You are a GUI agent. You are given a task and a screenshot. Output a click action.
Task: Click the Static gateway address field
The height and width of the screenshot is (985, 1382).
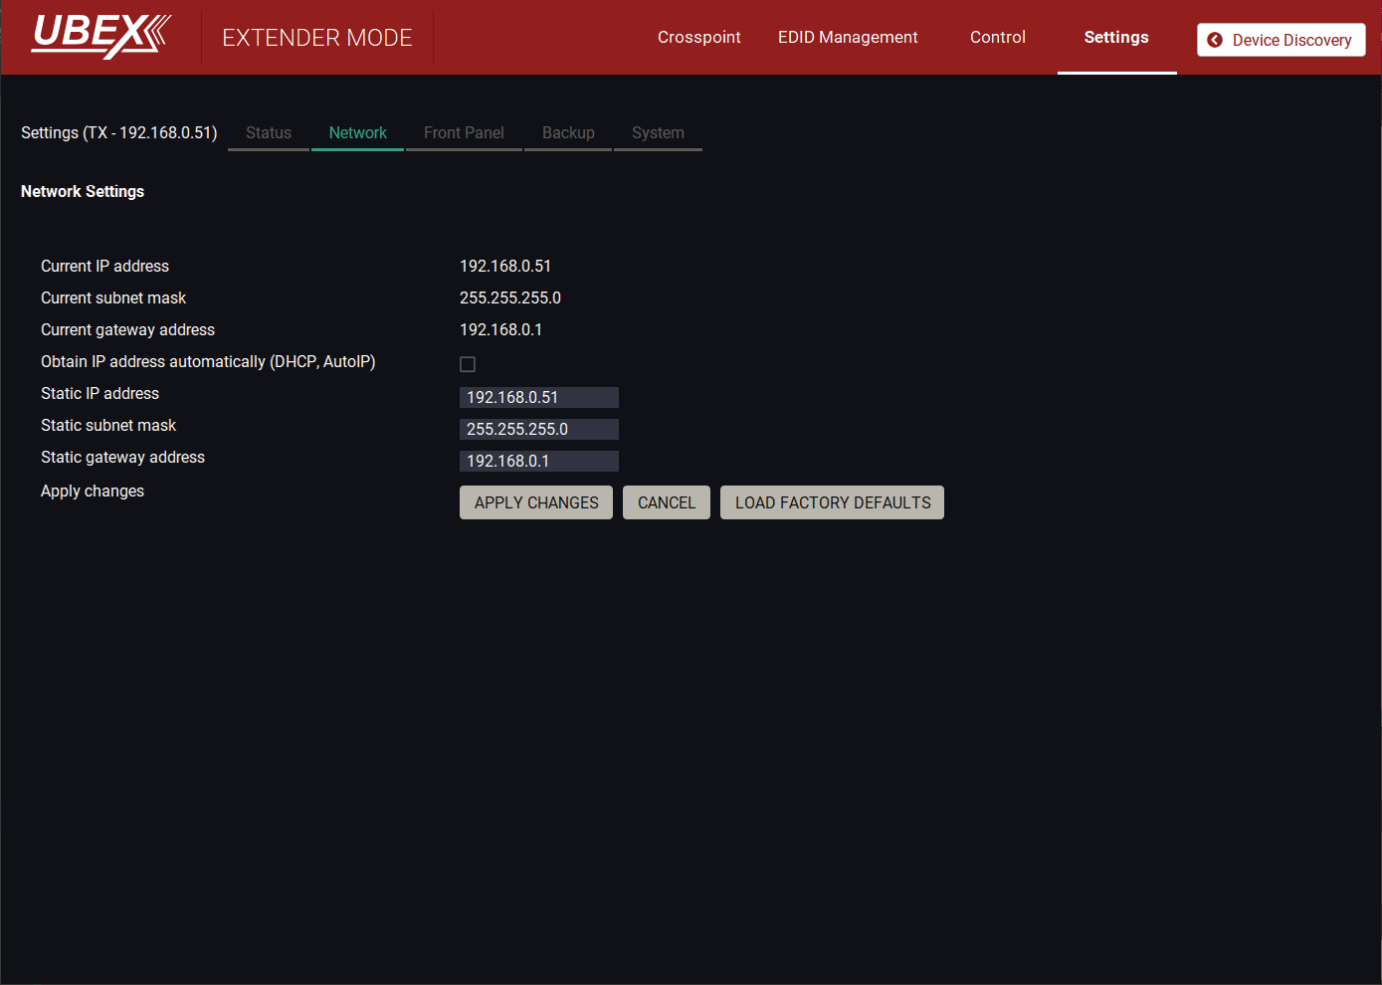(538, 461)
